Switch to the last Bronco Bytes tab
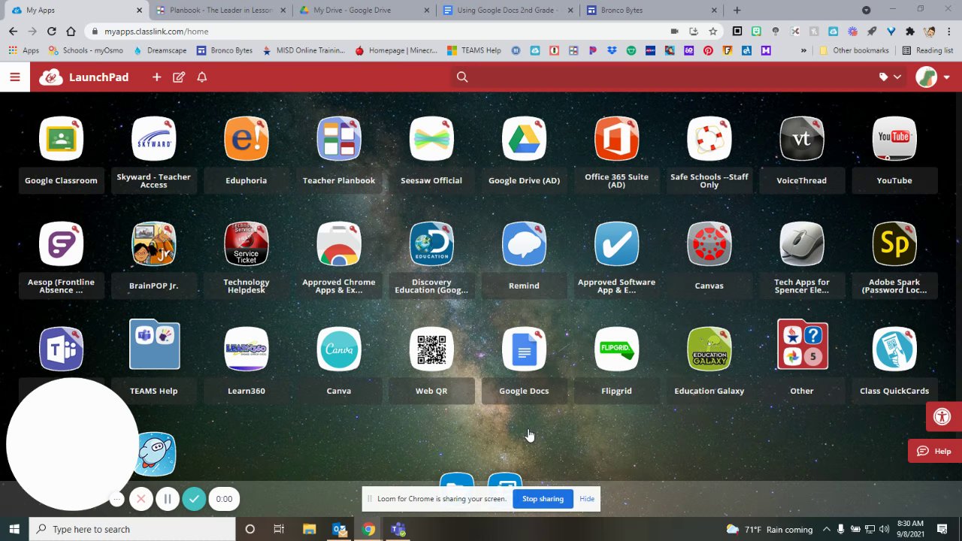The image size is (962, 541). [x=651, y=11]
